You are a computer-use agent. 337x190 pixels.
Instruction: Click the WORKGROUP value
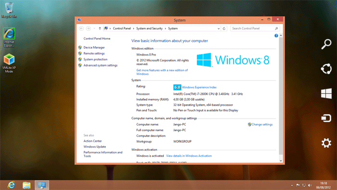(182, 142)
